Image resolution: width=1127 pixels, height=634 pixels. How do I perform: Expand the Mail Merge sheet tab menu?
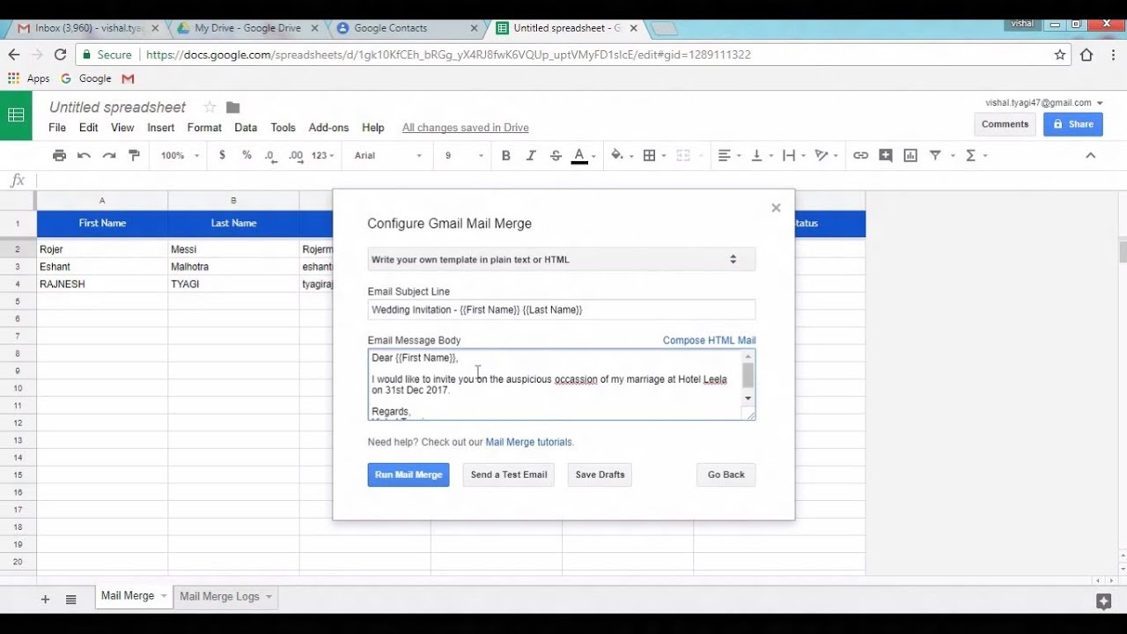pos(163,596)
